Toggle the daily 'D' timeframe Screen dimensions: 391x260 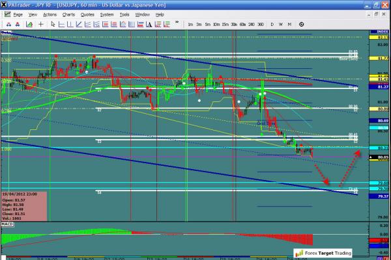pos(272,24)
